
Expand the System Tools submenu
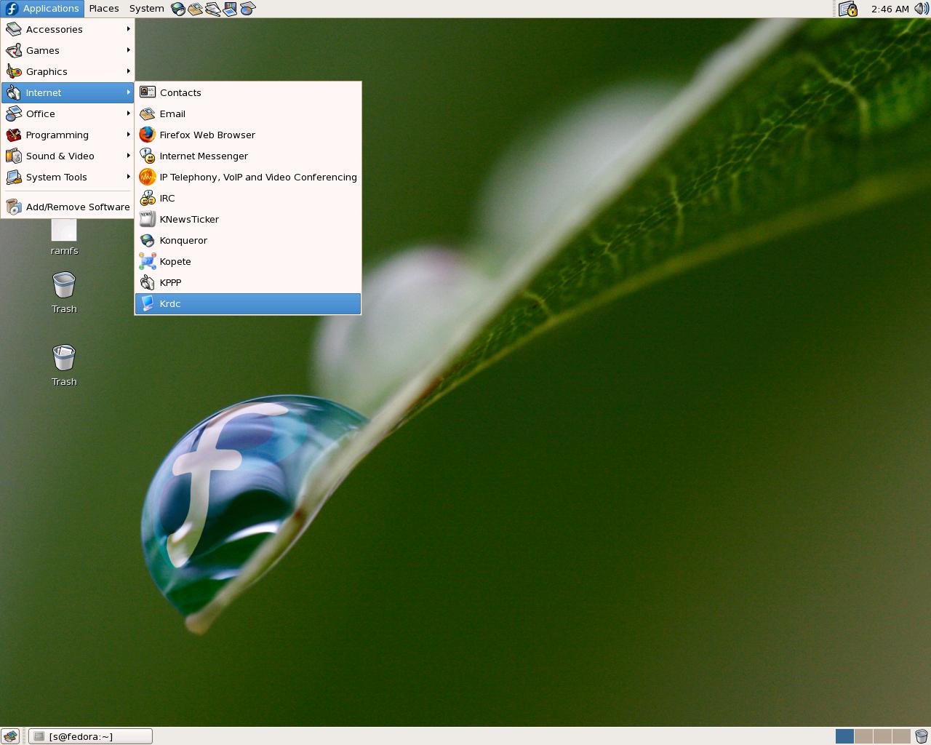click(68, 177)
